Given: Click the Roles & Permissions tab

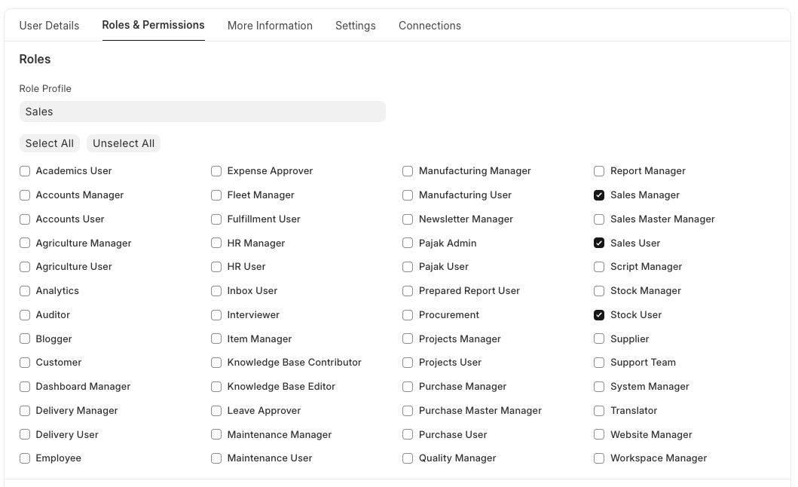Looking at the screenshot, I should 153,26.
